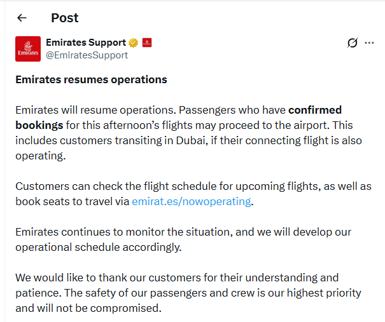This screenshot has height=322, width=385.
Task: Click the small Emirates affiliate badge
Action: (147, 43)
